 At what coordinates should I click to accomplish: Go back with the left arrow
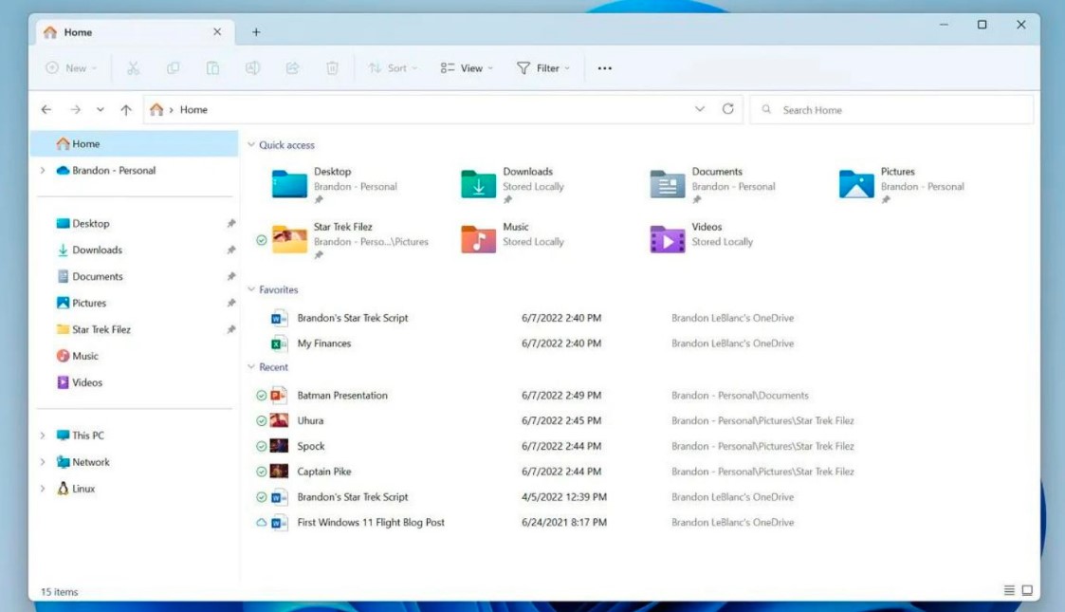[46, 109]
